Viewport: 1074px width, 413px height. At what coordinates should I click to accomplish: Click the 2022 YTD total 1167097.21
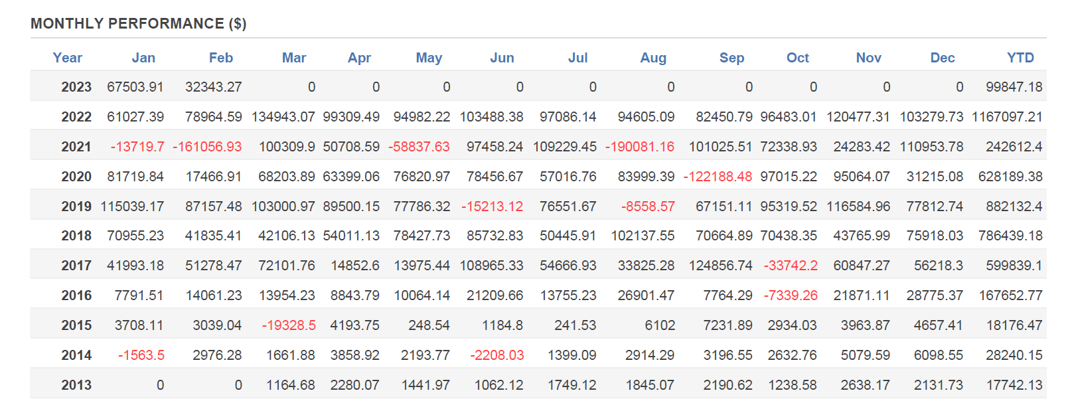pos(1007,117)
